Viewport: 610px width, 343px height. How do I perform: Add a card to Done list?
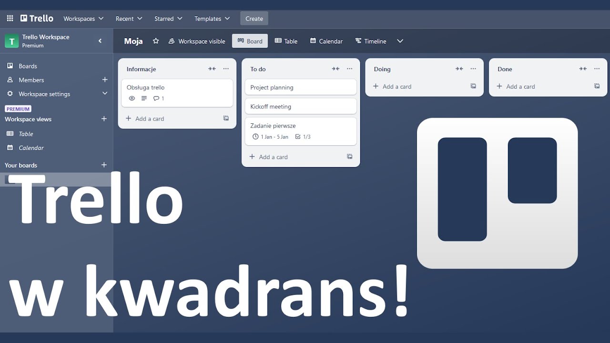pos(516,86)
